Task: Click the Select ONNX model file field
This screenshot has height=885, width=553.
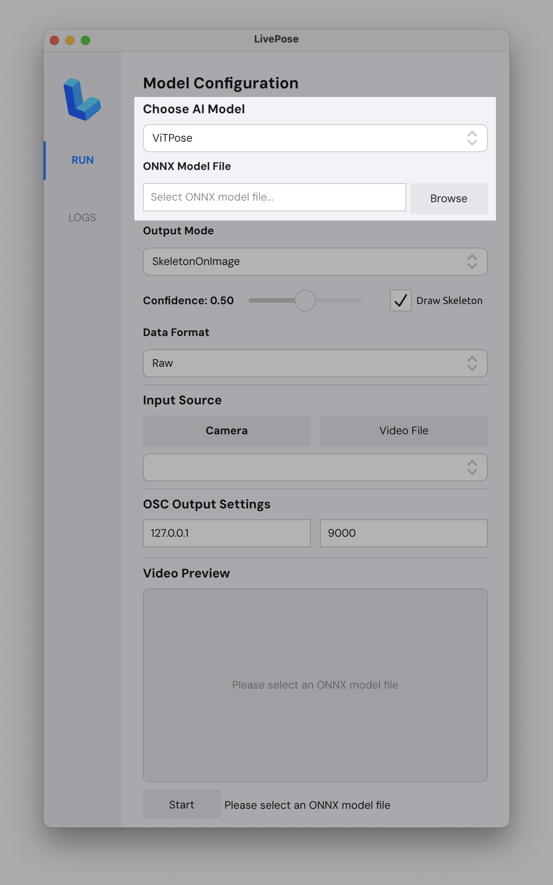Action: pyautogui.click(x=274, y=197)
